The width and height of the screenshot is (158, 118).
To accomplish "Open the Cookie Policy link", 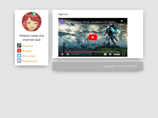I will coord(109,66).
